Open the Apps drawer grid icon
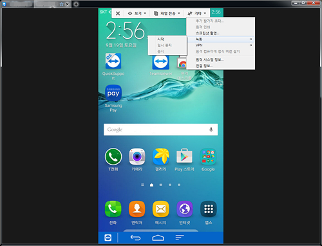The width and height of the screenshot is (322, 246). (209, 209)
